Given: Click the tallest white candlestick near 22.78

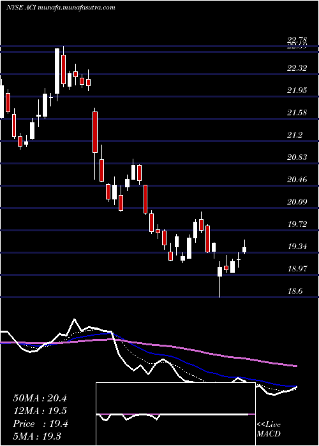Looking at the screenshot, I should [x=57, y=71].
